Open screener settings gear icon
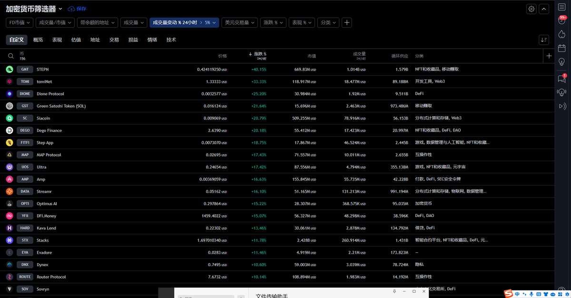Viewport: 571px width, 298px height. 532,9
